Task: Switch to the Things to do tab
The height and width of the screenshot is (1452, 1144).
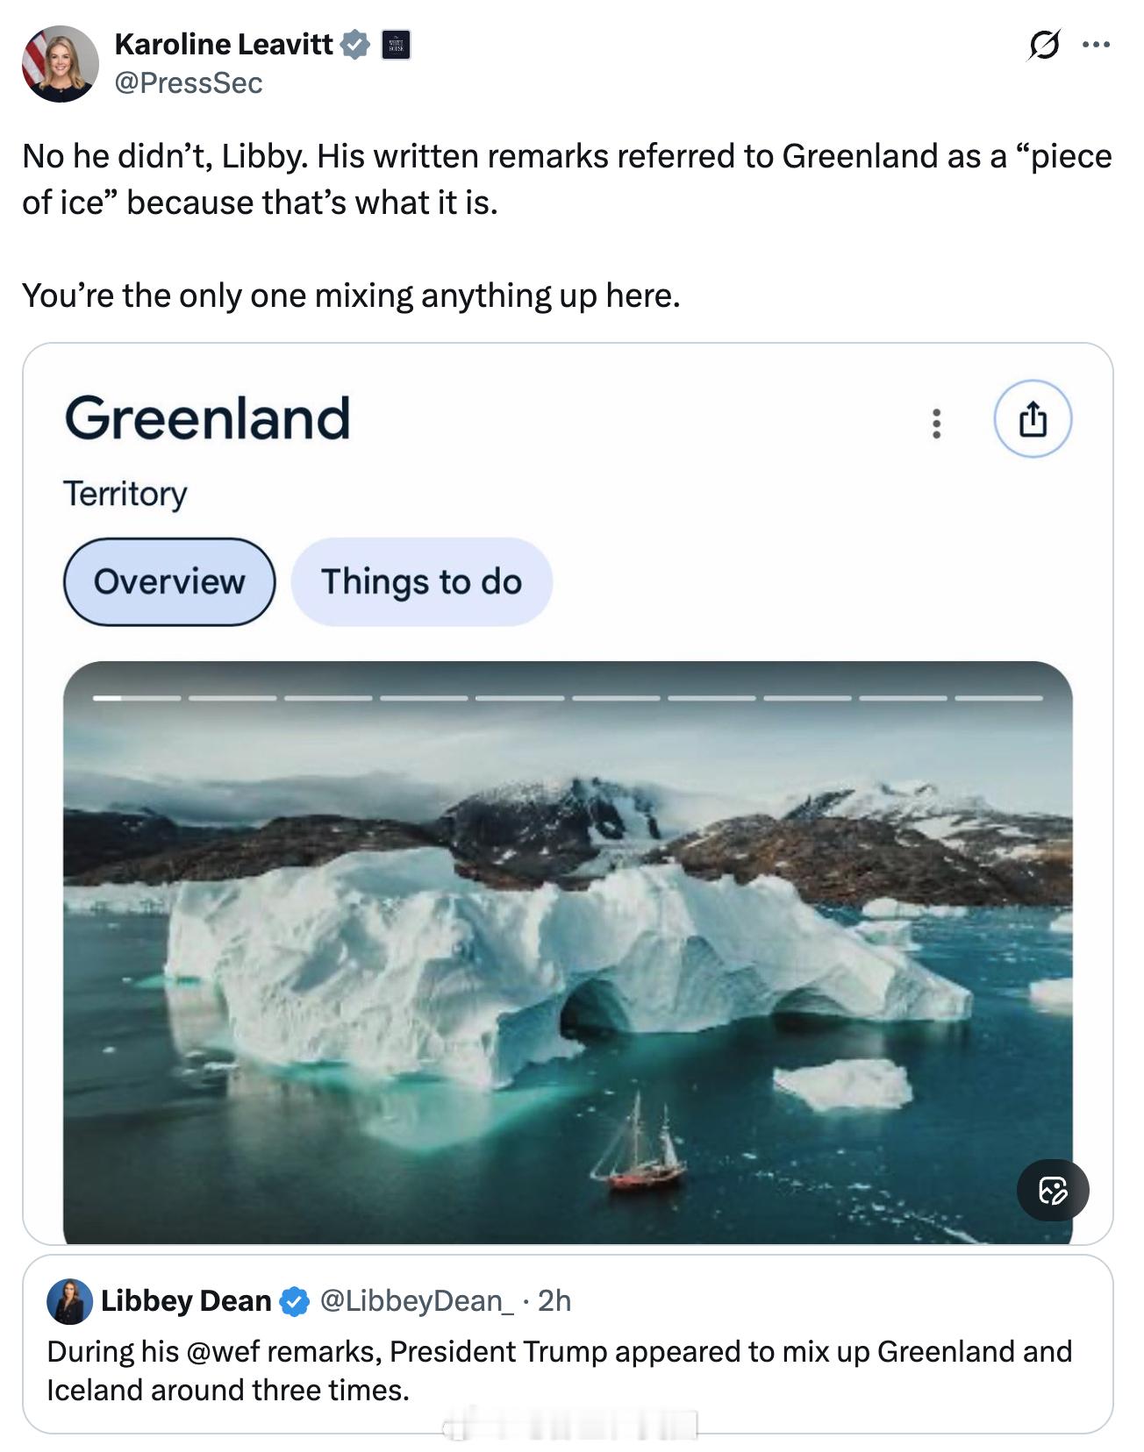Action: [421, 581]
